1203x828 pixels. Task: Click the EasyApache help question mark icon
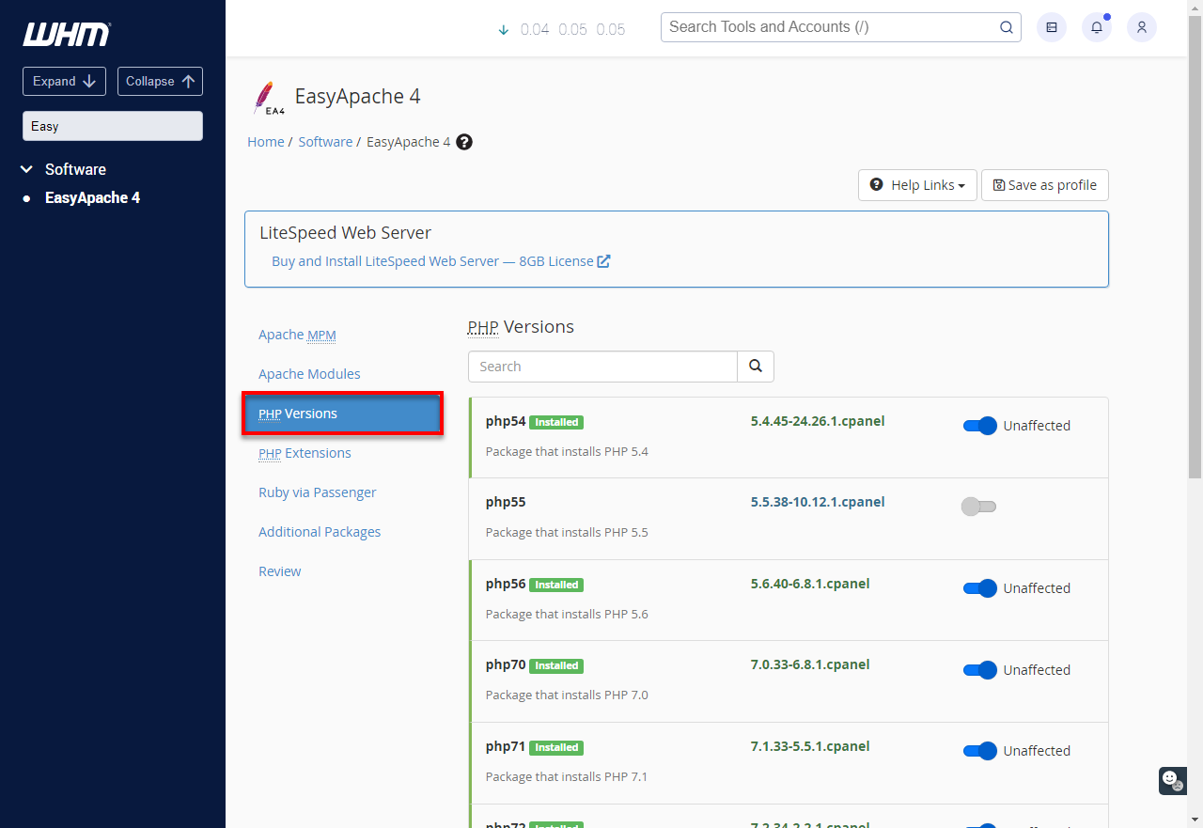[464, 142]
